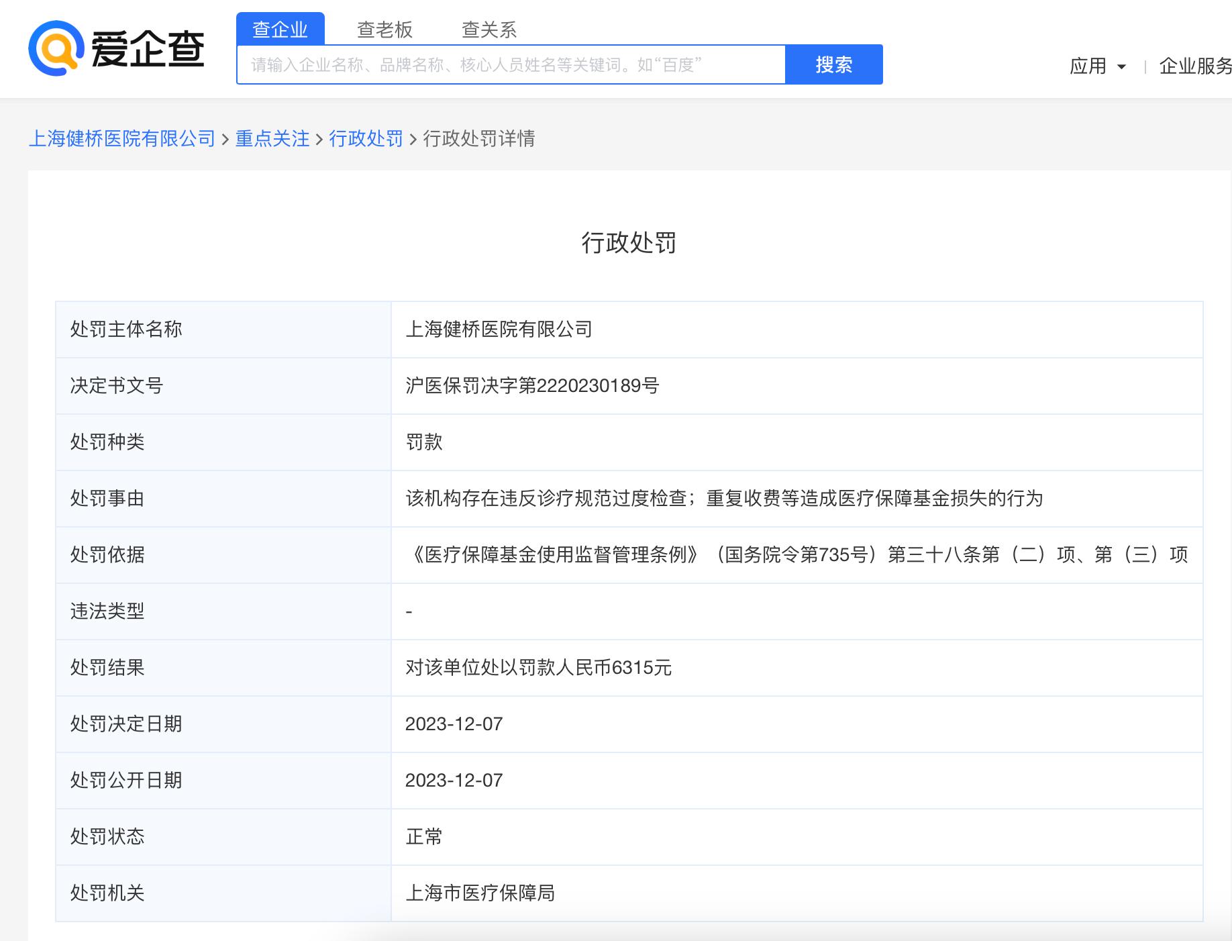This screenshot has height=941, width=1232.
Task: Click company name value 上海健桥医院有限公司 in table
Action: click(499, 330)
